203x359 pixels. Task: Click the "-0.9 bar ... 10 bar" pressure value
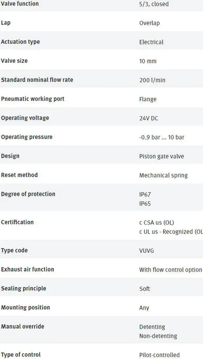(162, 137)
